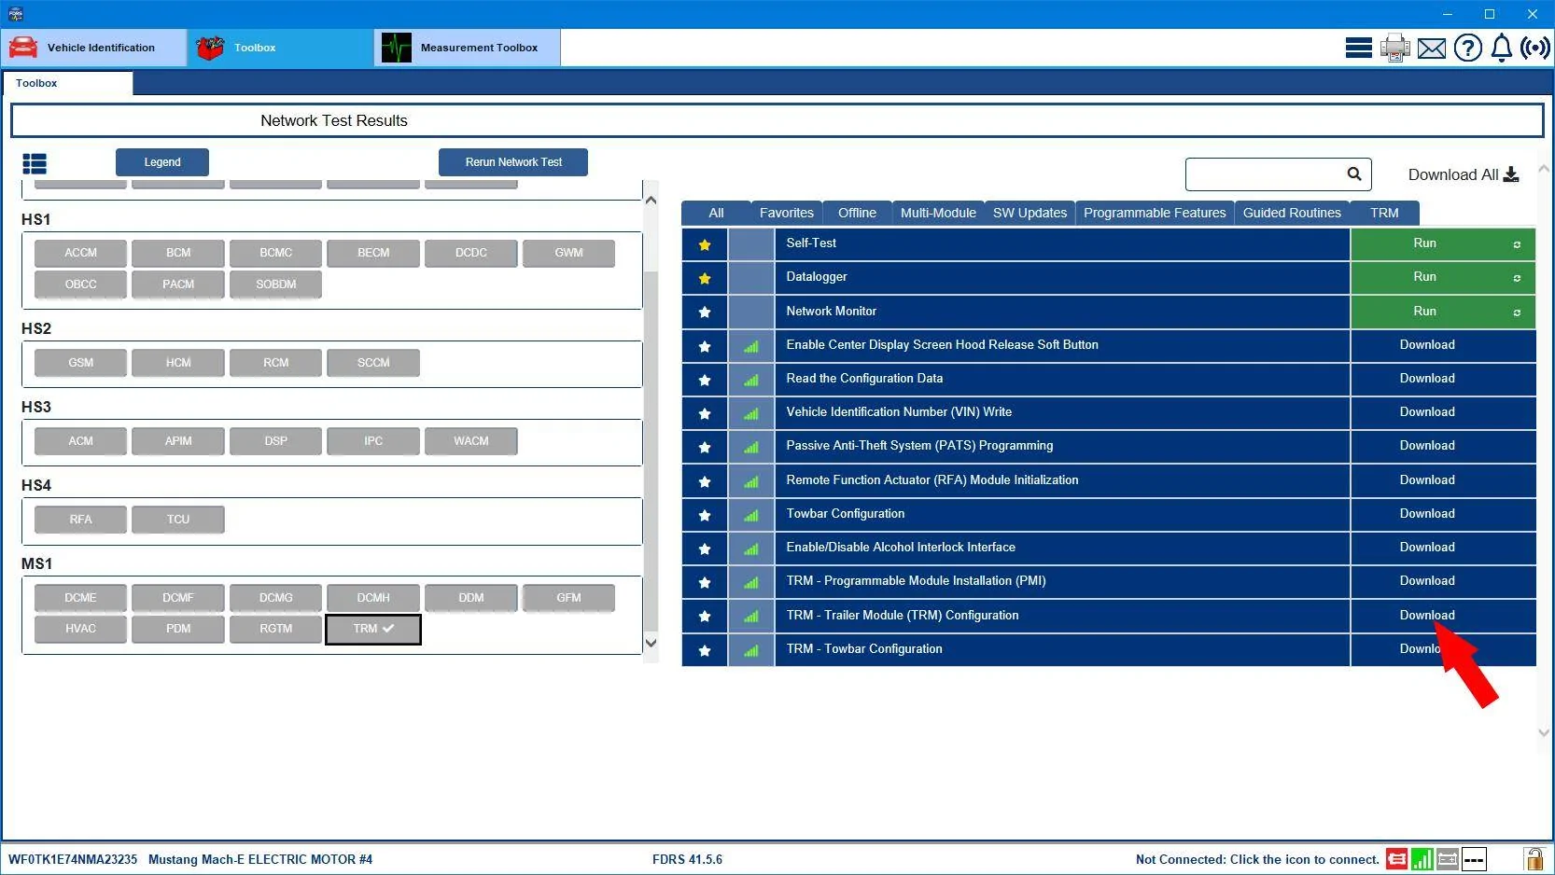
Task: Toggle star for VIN Write row
Action: coord(705,413)
